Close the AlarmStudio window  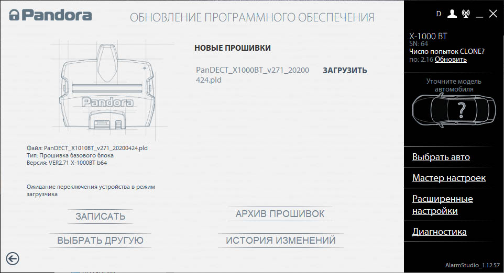492,14
